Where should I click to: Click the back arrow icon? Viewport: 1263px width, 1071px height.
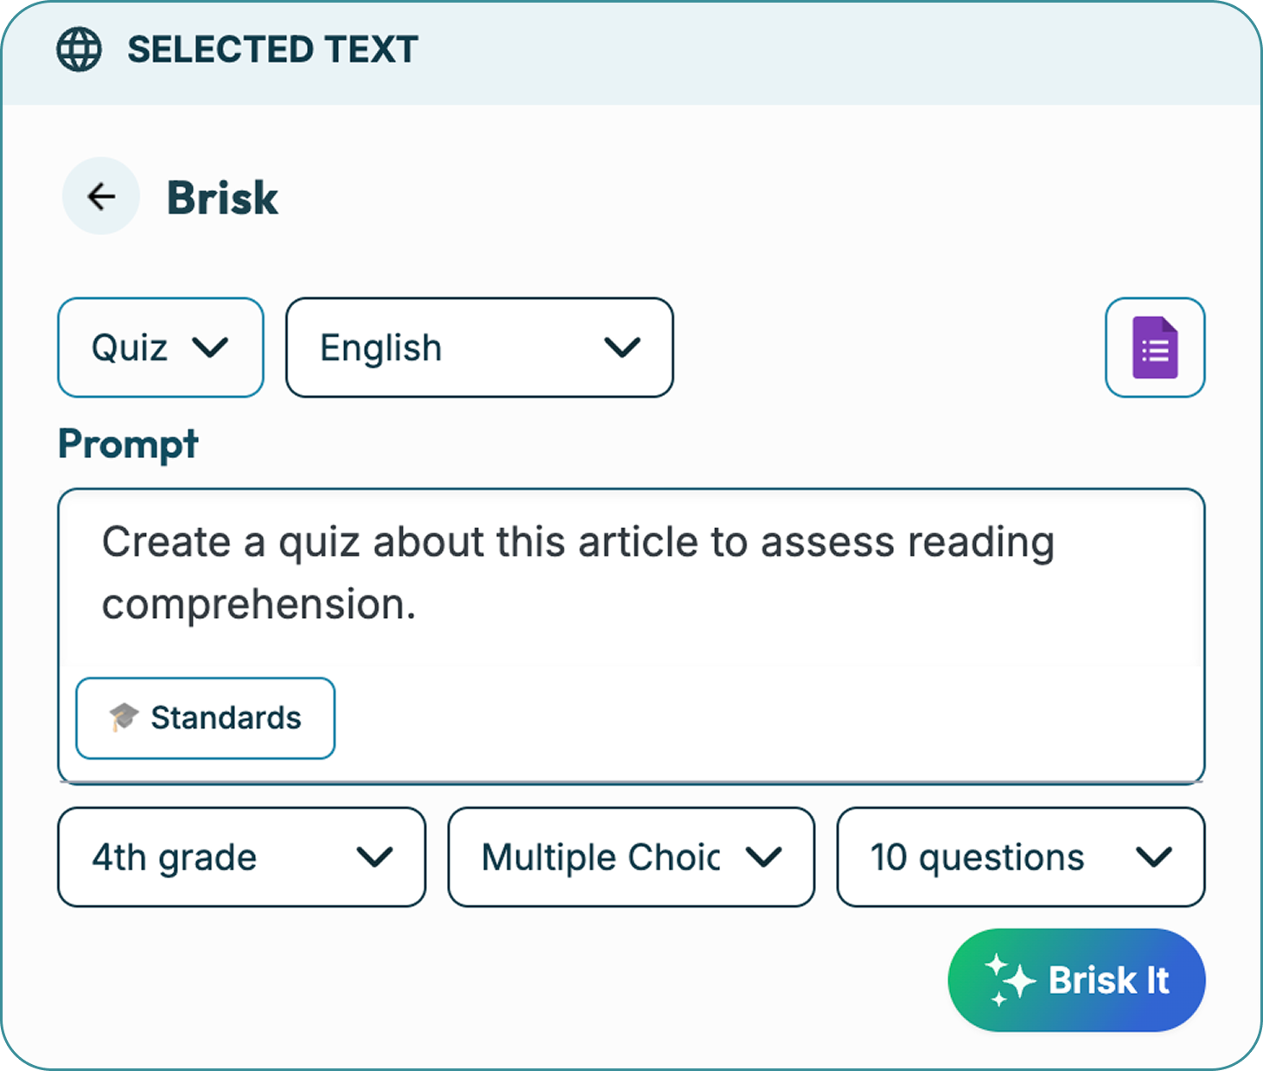click(101, 197)
